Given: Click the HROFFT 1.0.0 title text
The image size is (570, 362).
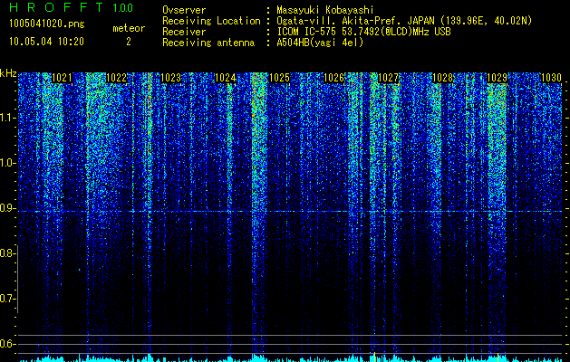Looking at the screenshot, I should point(71,7).
